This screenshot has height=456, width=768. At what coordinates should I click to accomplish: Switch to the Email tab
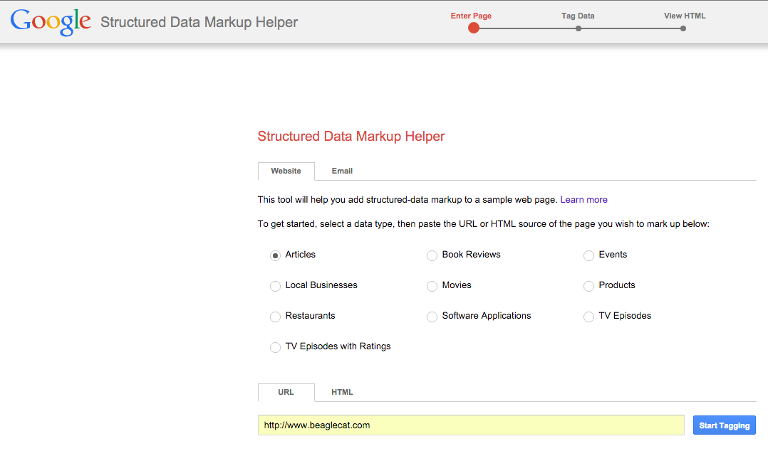click(x=342, y=171)
